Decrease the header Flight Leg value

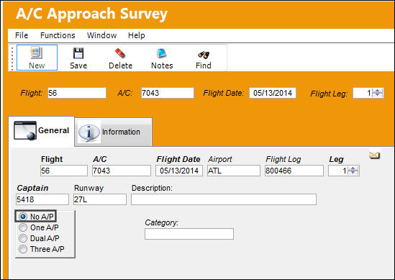(x=377, y=95)
